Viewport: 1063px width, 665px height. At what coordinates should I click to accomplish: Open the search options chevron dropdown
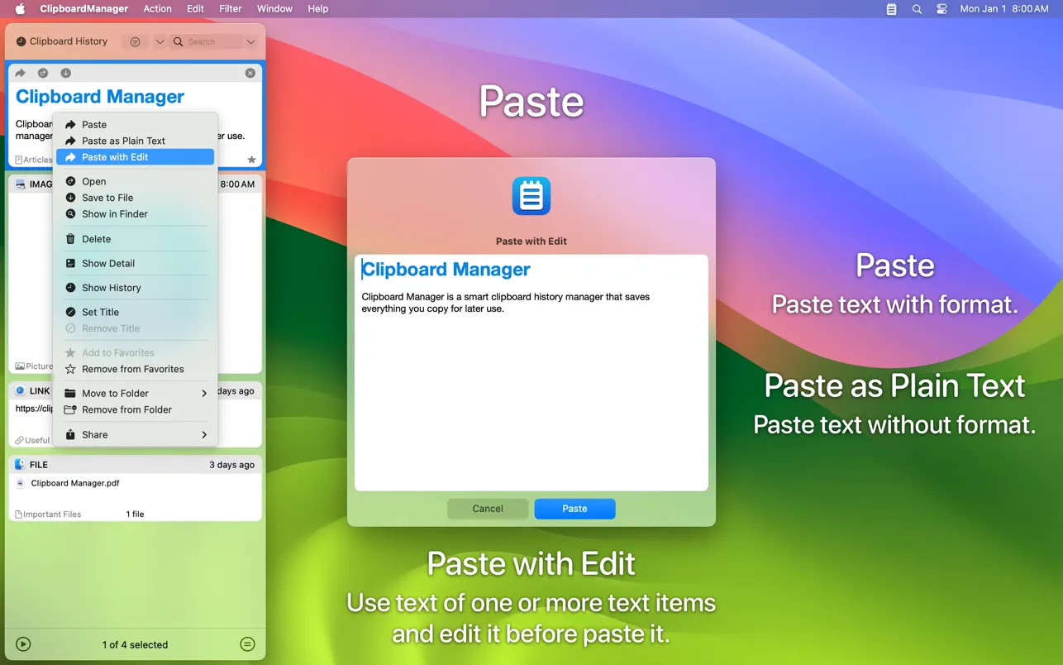pos(250,41)
